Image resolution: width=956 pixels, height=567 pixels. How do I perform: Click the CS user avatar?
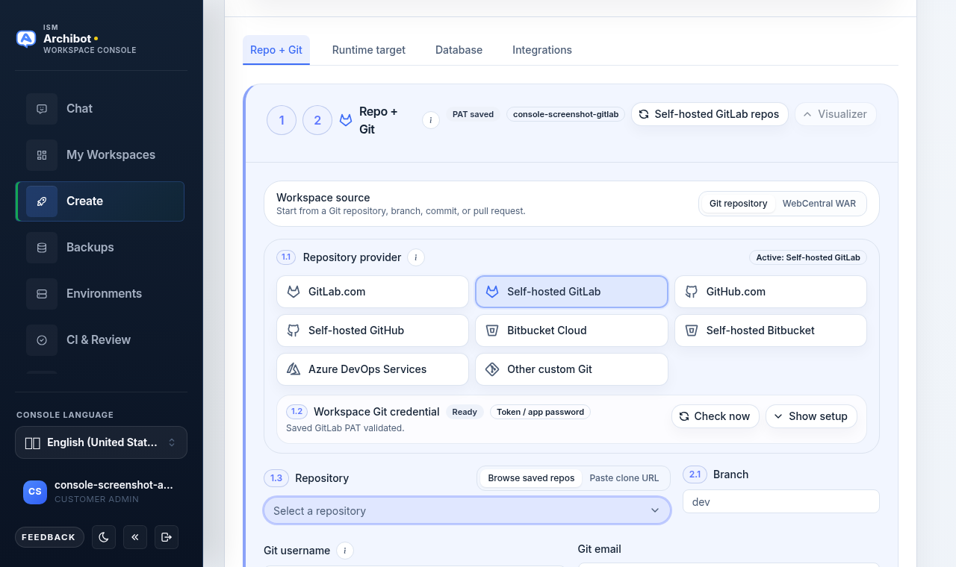[x=35, y=492]
